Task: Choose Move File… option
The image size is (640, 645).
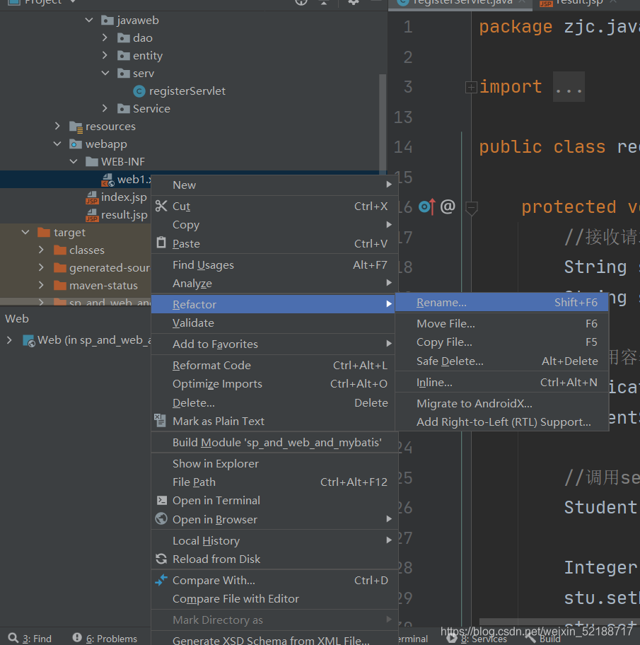Action: (501, 323)
